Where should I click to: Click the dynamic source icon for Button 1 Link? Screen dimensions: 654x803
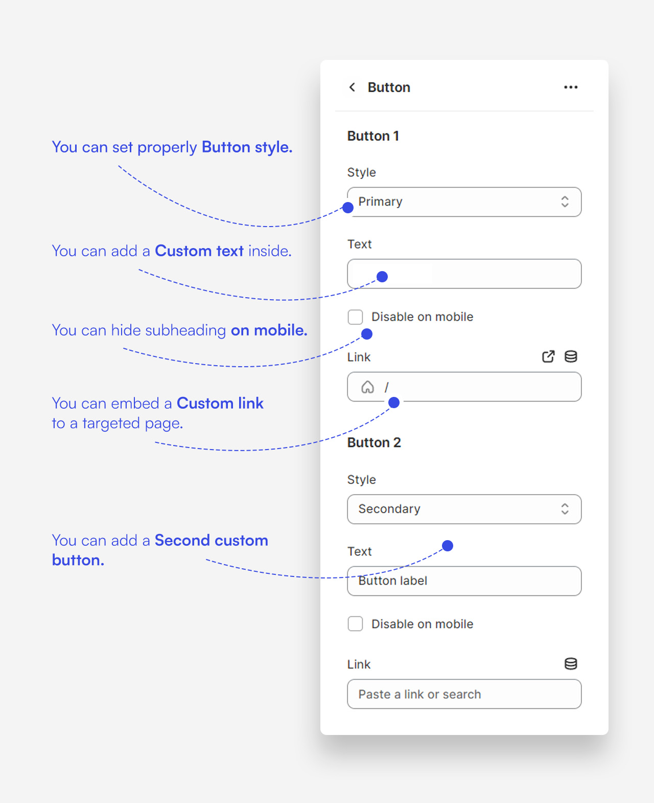tap(571, 356)
